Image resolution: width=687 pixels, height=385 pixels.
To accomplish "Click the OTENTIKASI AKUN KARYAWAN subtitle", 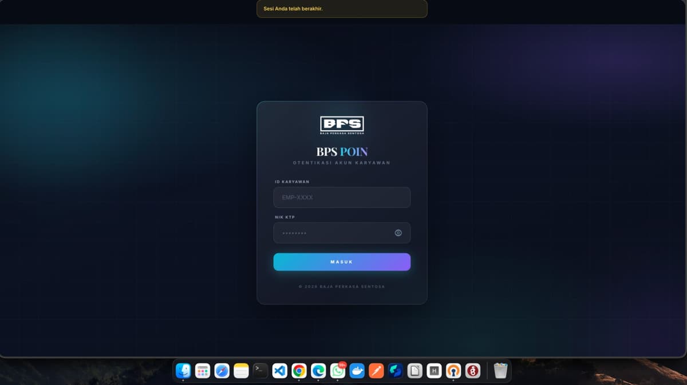I will 342,163.
